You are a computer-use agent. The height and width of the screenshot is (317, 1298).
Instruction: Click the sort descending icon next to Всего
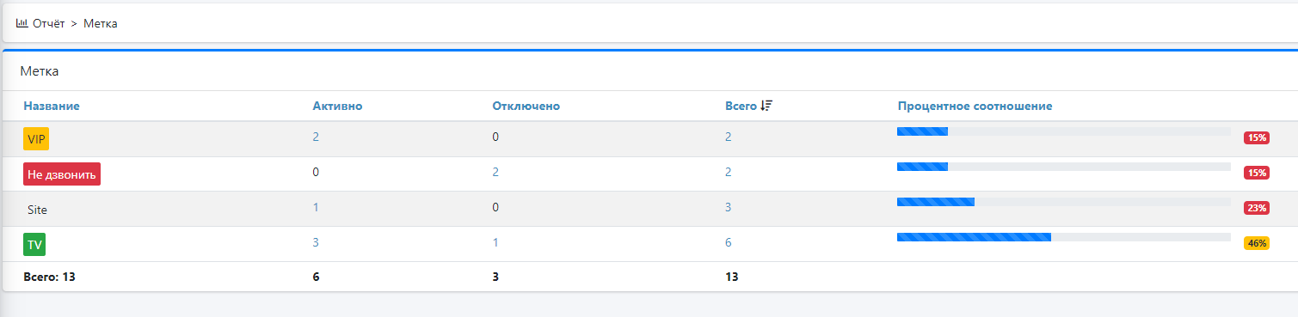pyautogui.click(x=767, y=106)
